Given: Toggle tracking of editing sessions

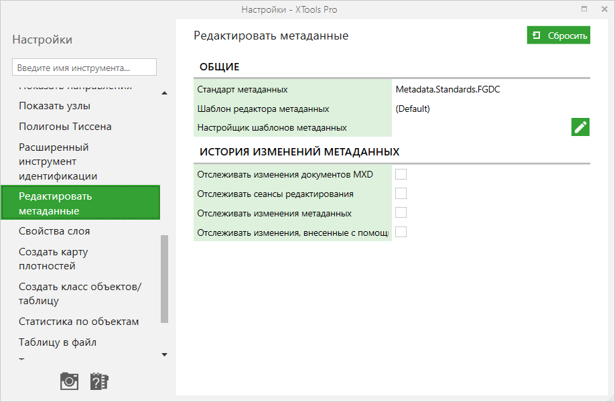Looking at the screenshot, I should point(401,194).
